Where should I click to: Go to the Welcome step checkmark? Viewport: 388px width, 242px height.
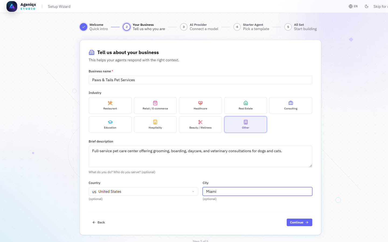[84, 27]
